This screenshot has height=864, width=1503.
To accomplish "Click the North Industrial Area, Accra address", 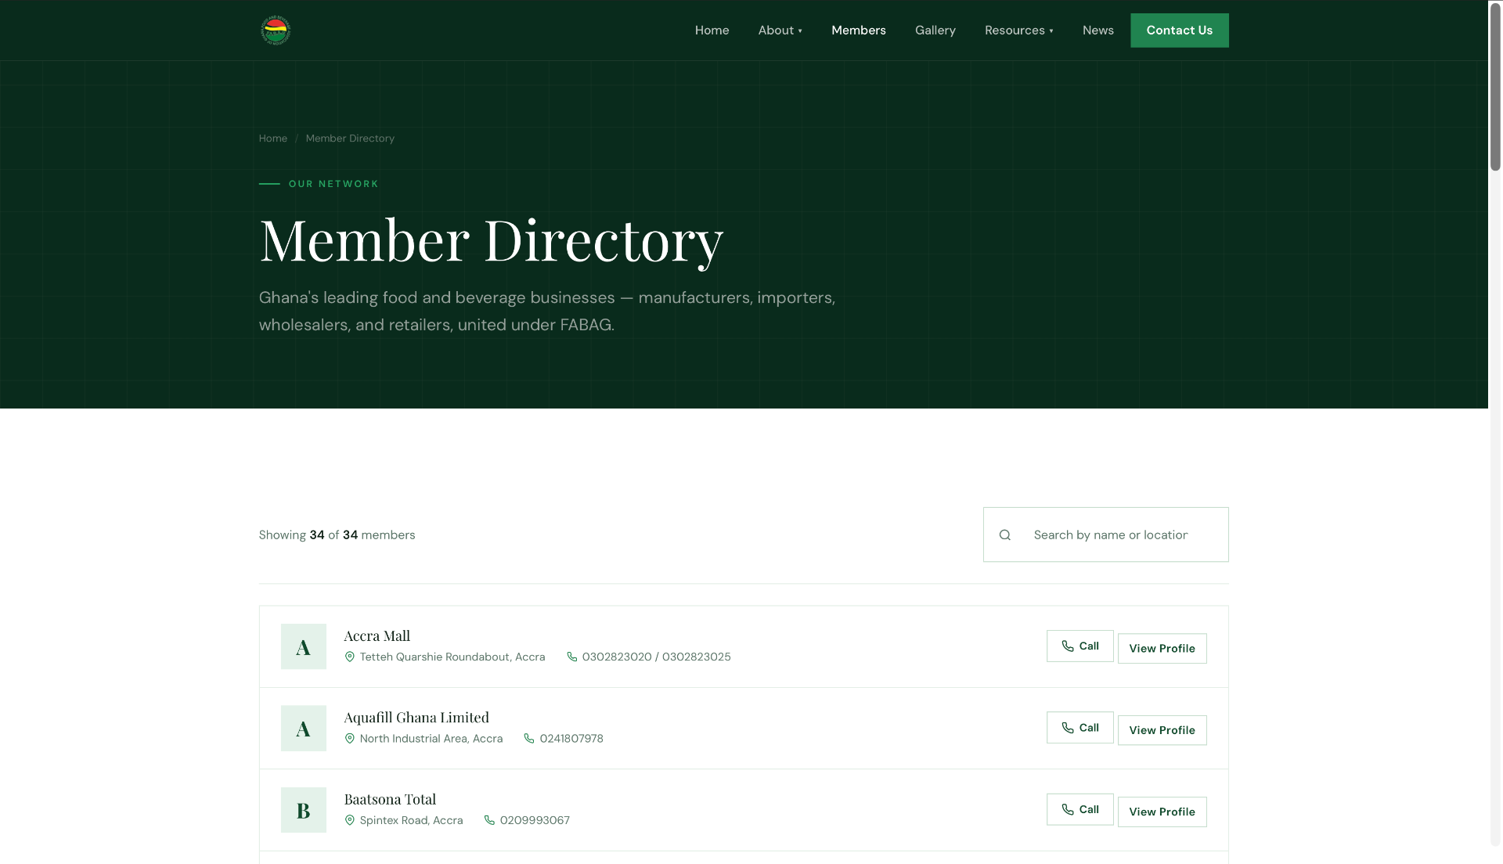I will pyautogui.click(x=431, y=739).
